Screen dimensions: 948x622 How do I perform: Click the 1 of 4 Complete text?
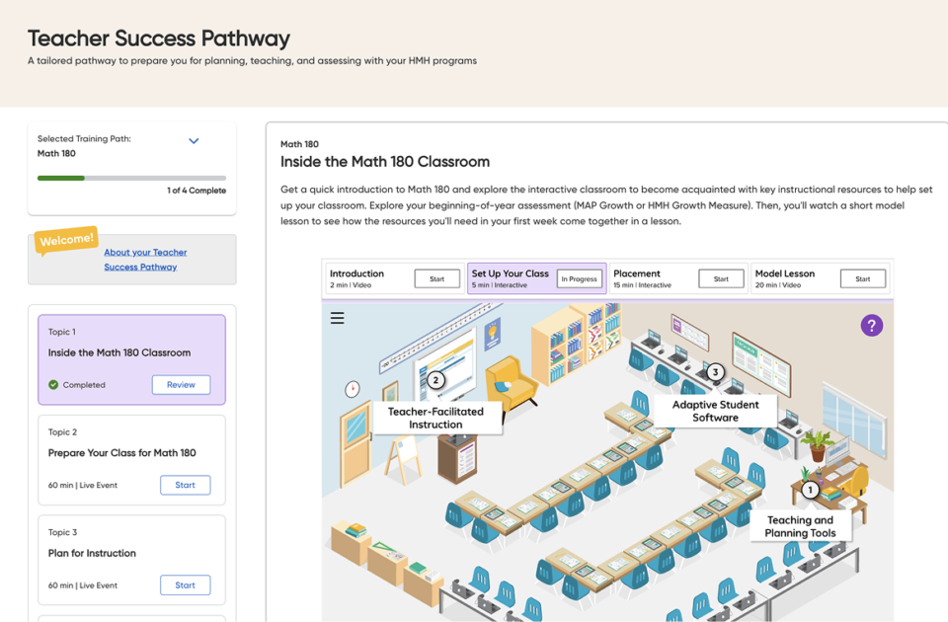(197, 191)
